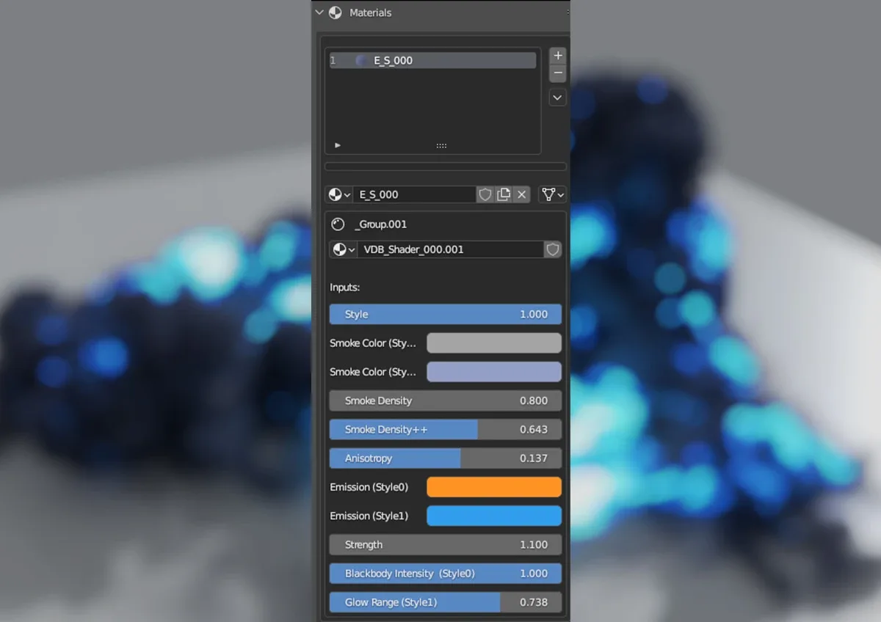Click fake user shield beside E_S_000
This screenshot has width=881, height=622.
coord(485,194)
